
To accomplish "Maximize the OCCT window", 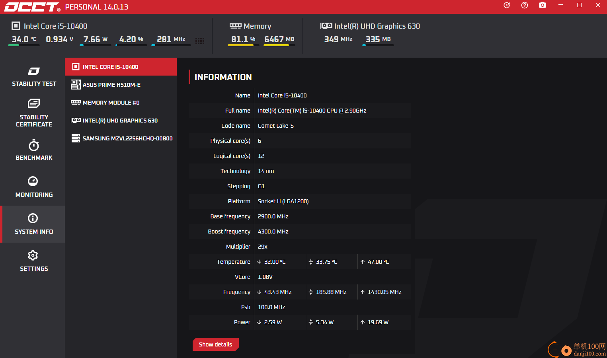I will tap(579, 5).
